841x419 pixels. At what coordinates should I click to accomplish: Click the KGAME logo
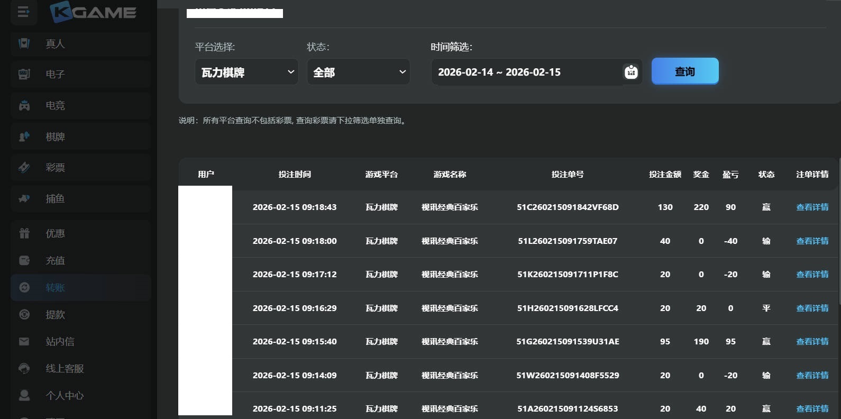pyautogui.click(x=93, y=12)
